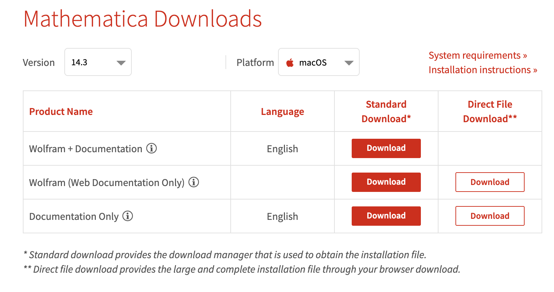Click the Language column header
The height and width of the screenshot is (292, 554).
283,112
